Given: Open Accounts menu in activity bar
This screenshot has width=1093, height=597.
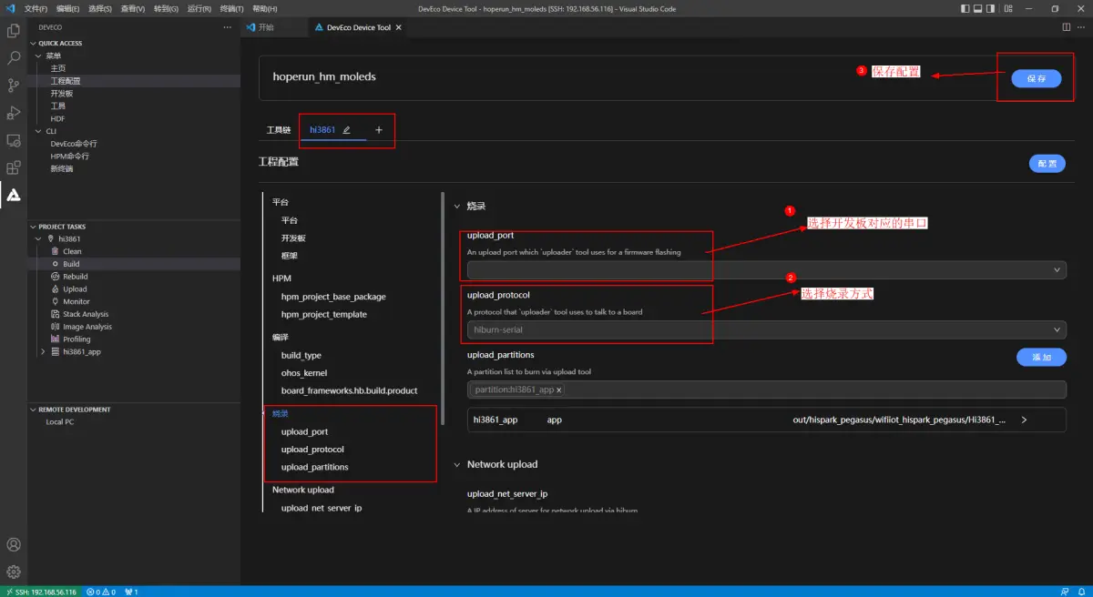Looking at the screenshot, I should tap(14, 545).
